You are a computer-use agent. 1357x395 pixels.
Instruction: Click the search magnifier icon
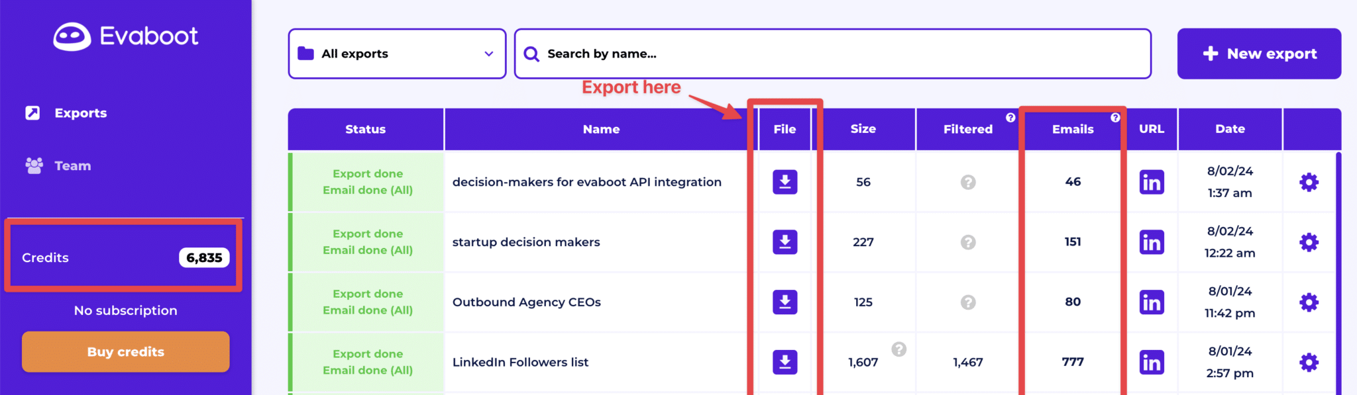(x=531, y=54)
